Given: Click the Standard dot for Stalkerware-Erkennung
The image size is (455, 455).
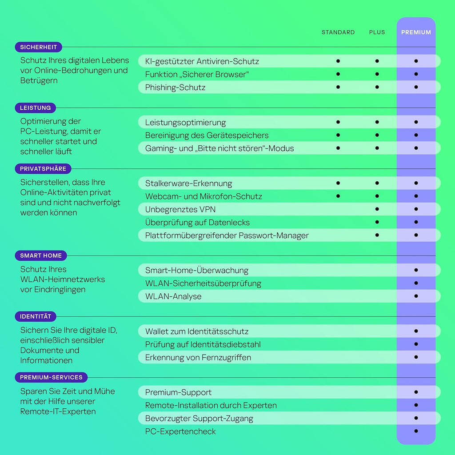Looking at the screenshot, I should pos(338,183).
